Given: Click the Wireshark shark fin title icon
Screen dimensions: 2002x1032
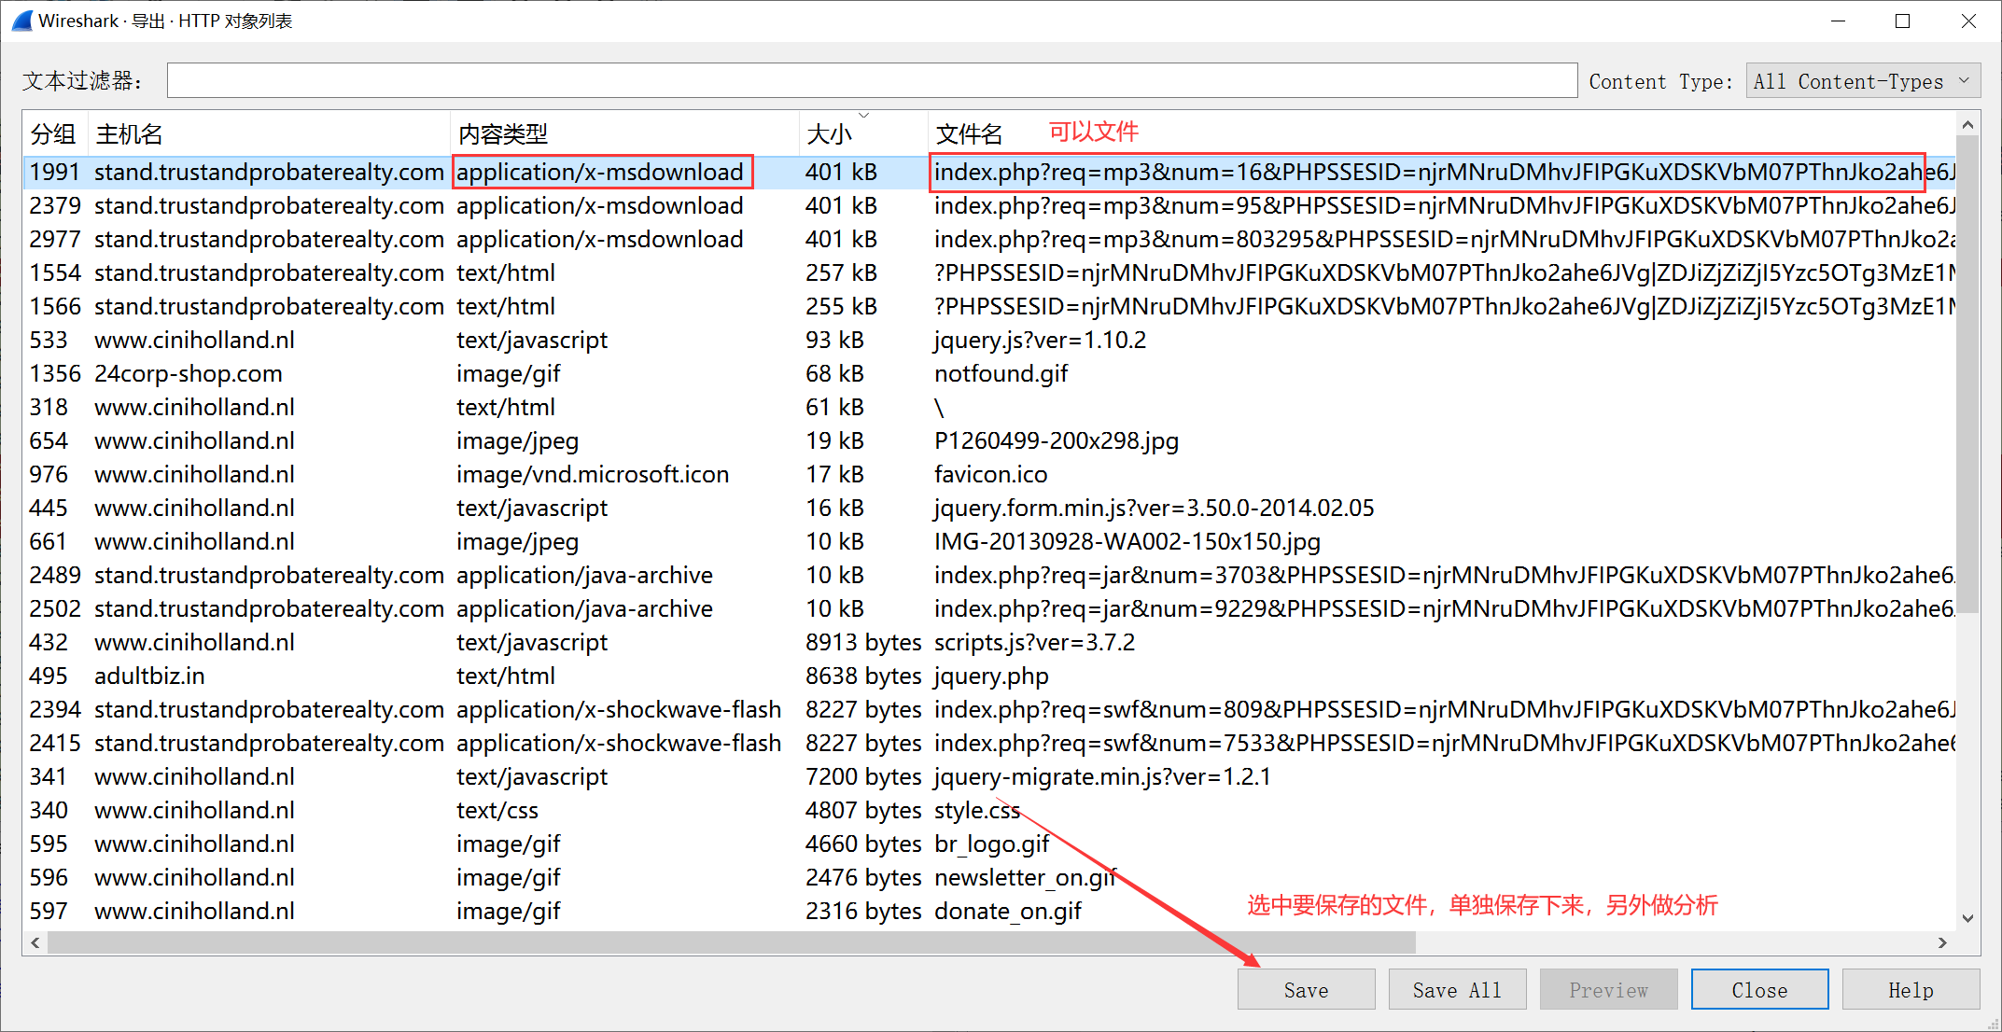Looking at the screenshot, I should pyautogui.click(x=22, y=21).
